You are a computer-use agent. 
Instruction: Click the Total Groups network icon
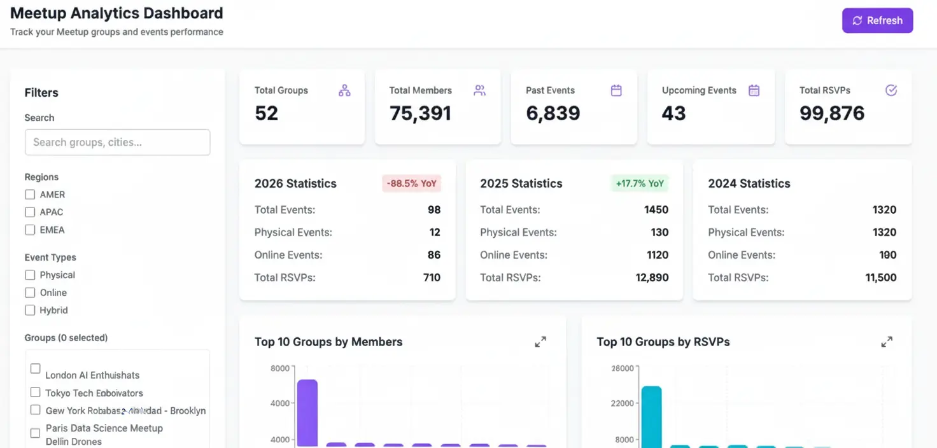(x=344, y=90)
